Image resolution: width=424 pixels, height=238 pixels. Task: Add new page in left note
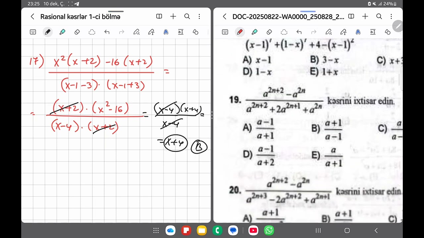(173, 17)
